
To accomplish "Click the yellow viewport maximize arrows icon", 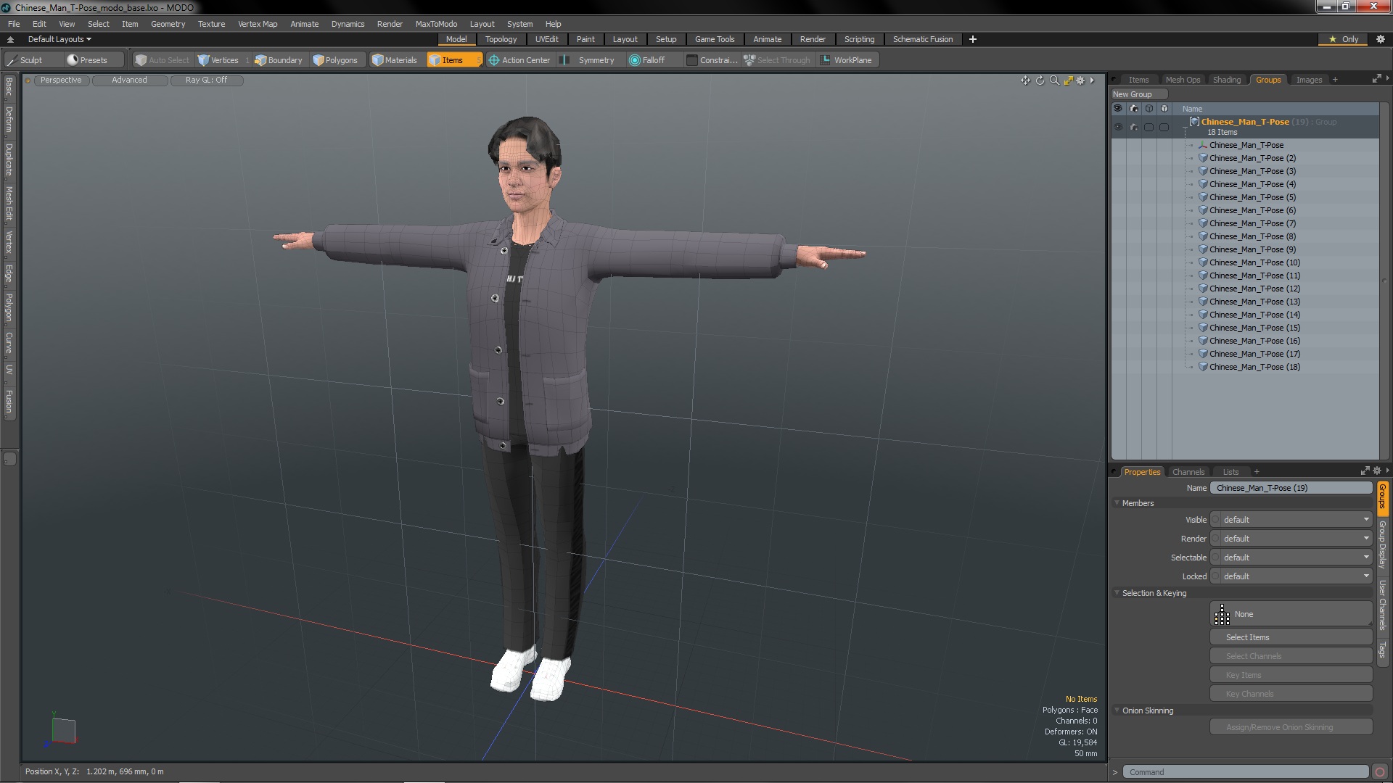I will click(x=1068, y=80).
